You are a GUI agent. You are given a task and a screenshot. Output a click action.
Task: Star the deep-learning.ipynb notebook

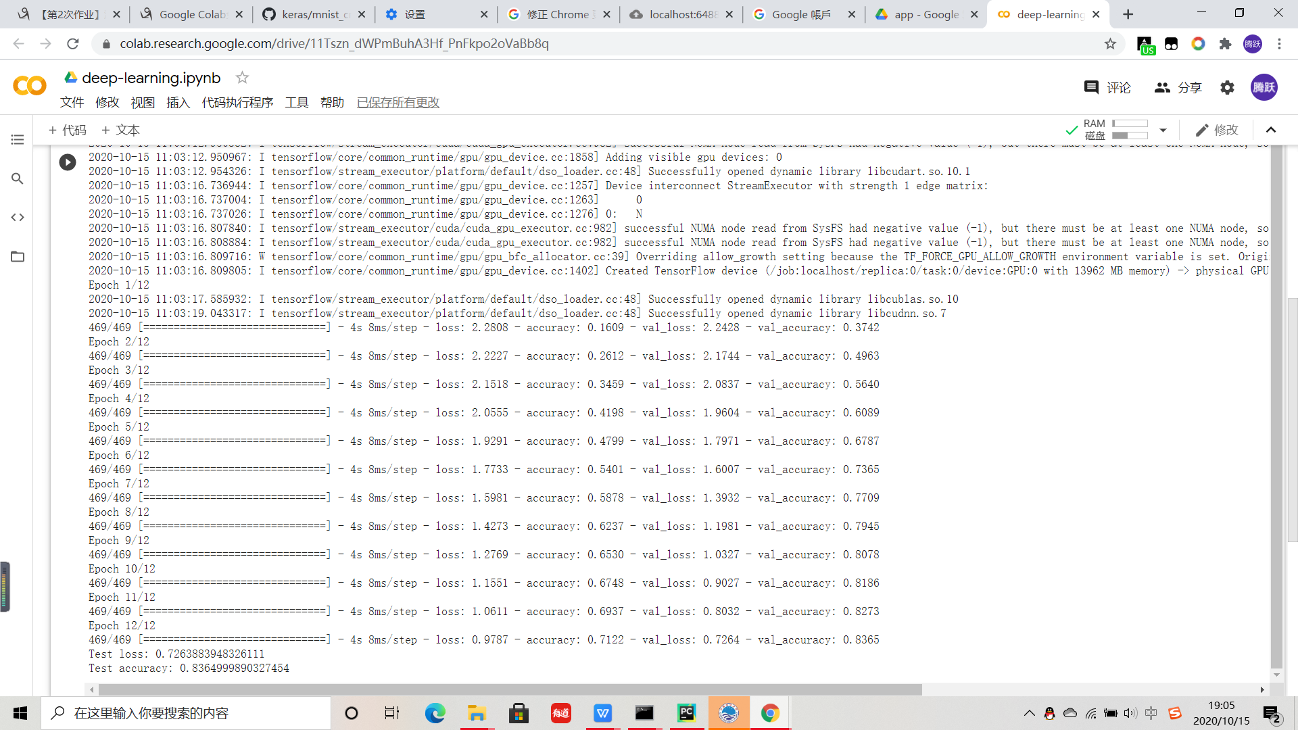[x=242, y=78]
